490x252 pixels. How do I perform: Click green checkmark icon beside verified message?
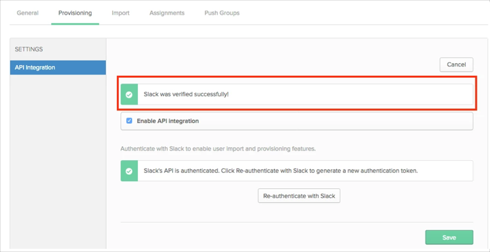click(x=129, y=94)
